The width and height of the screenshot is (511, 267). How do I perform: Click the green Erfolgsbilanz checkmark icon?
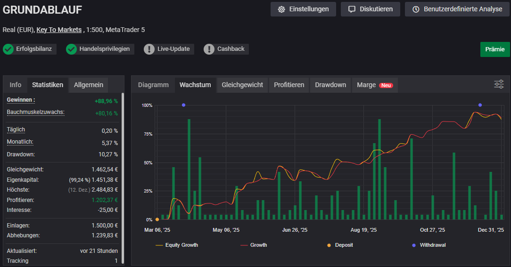(x=8, y=49)
